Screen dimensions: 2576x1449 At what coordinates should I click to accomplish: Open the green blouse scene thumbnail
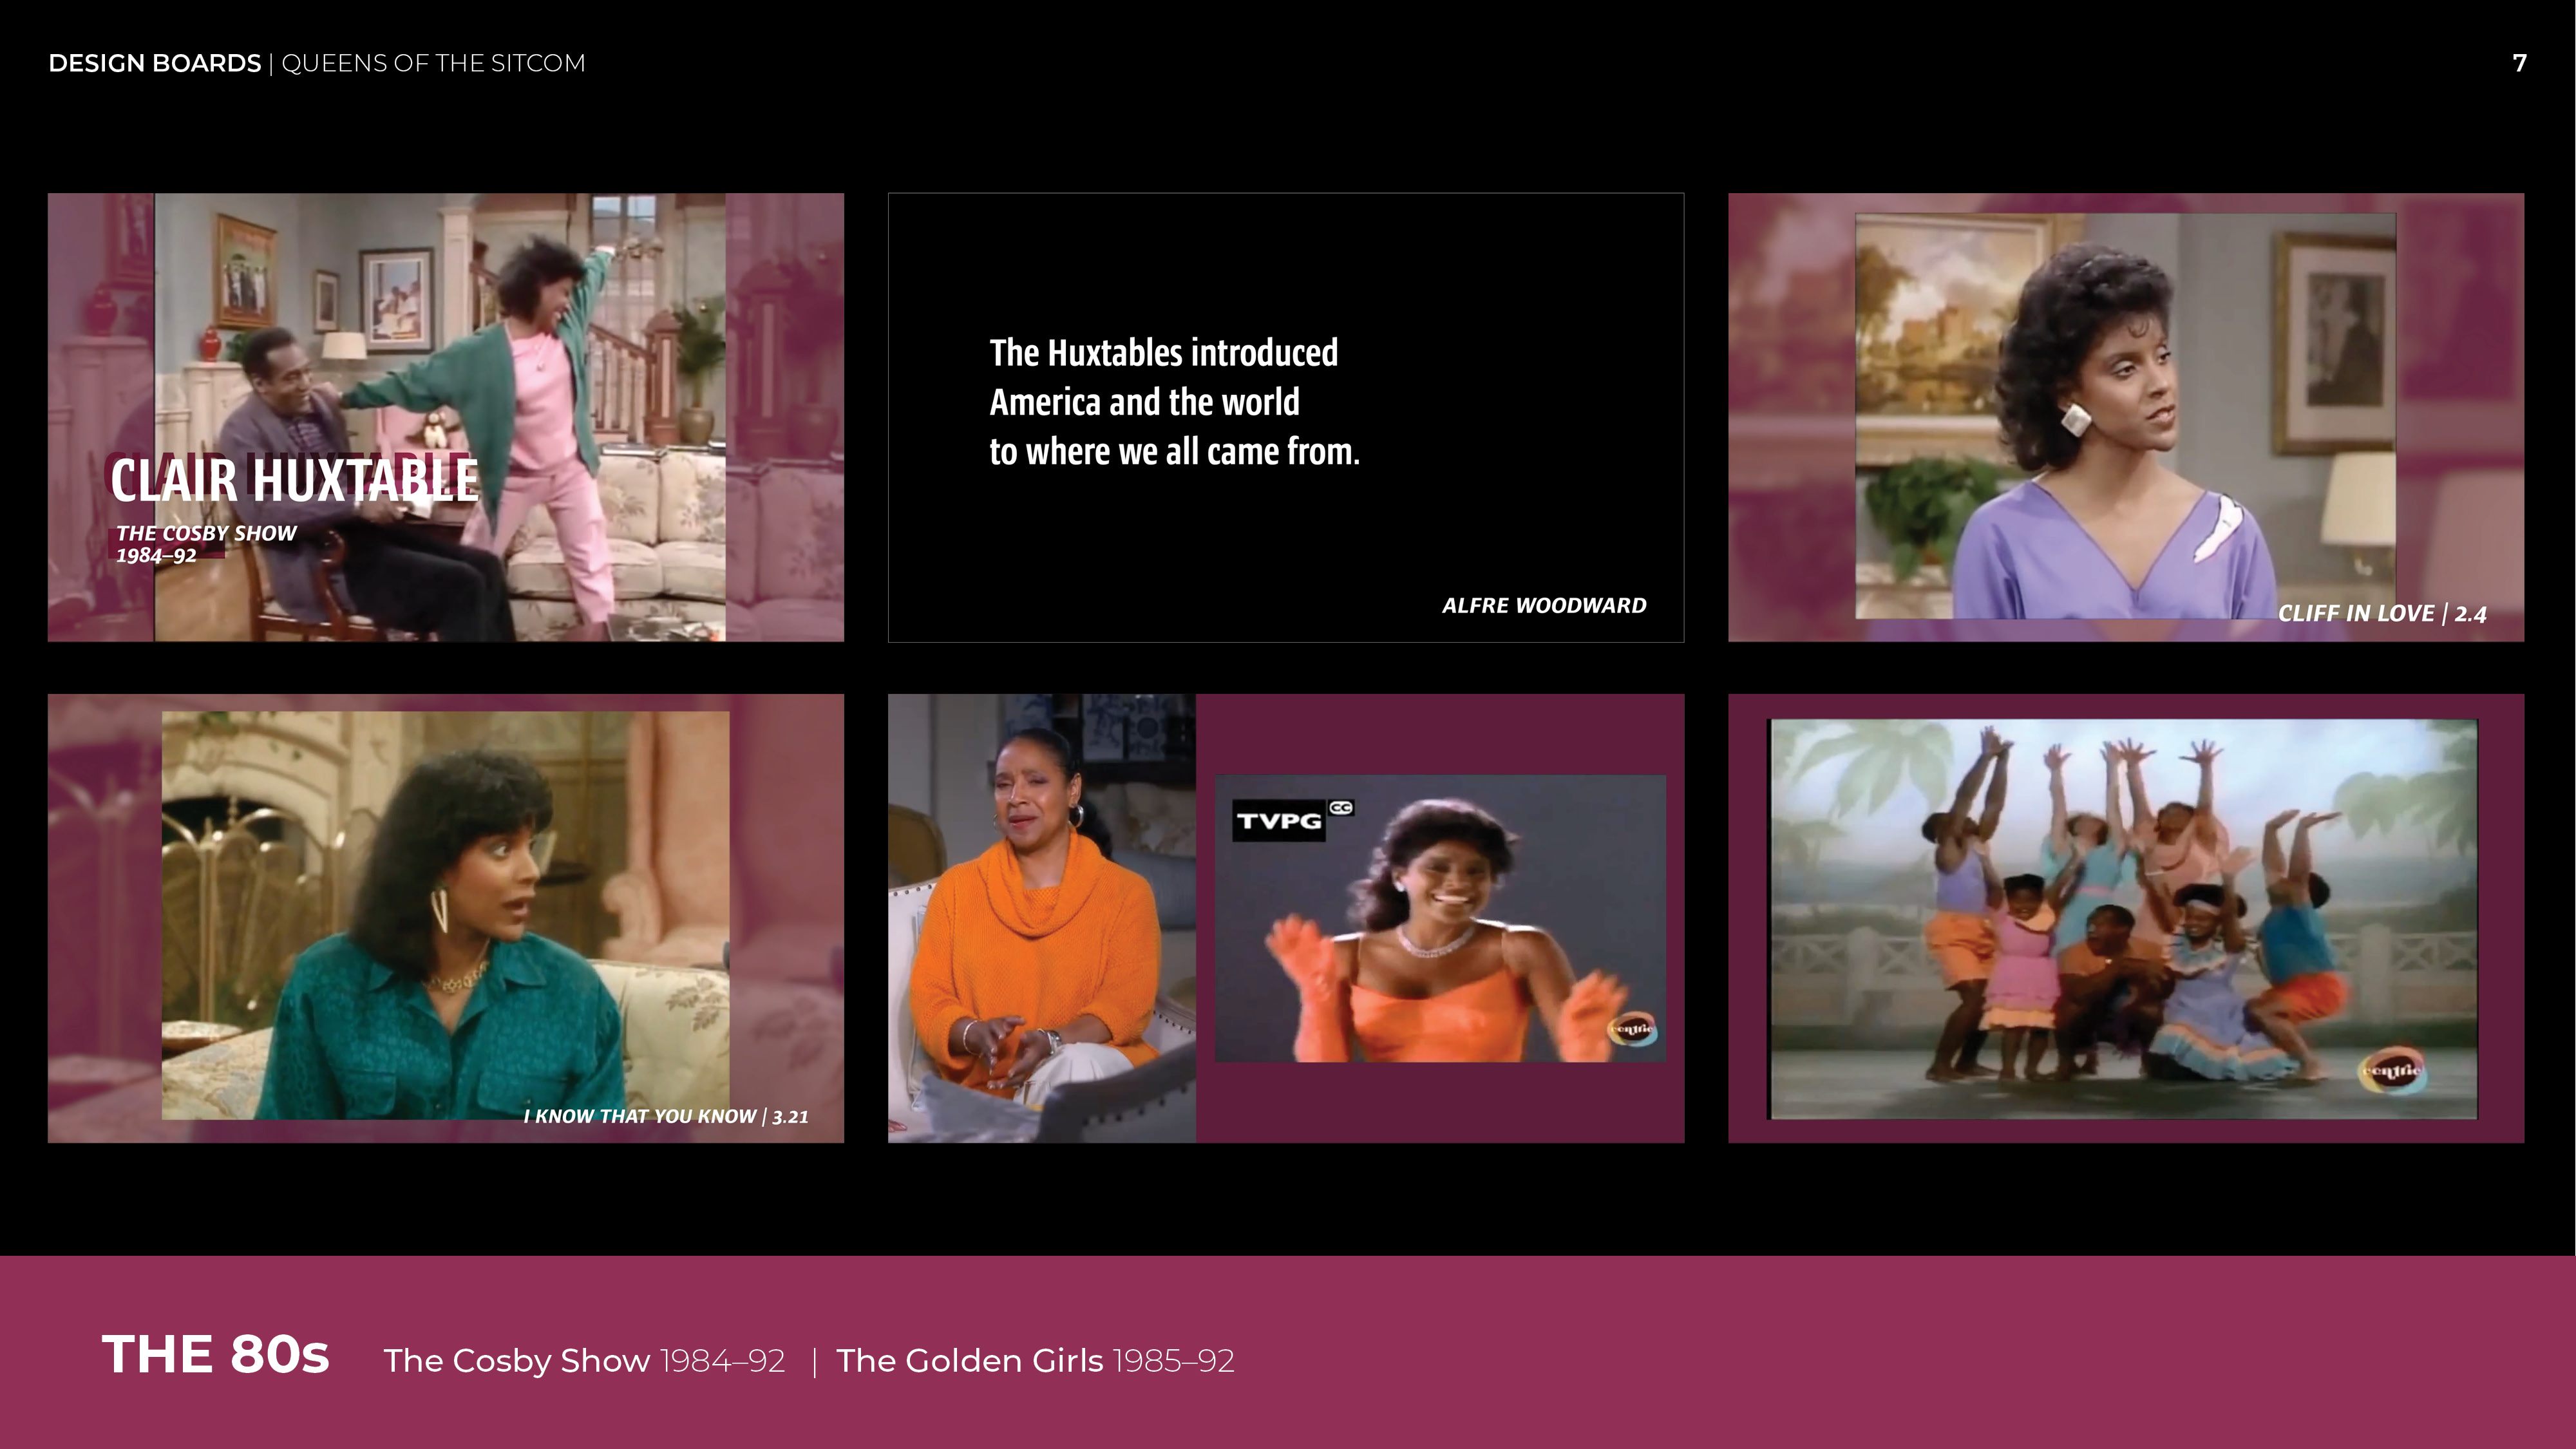tap(446, 918)
